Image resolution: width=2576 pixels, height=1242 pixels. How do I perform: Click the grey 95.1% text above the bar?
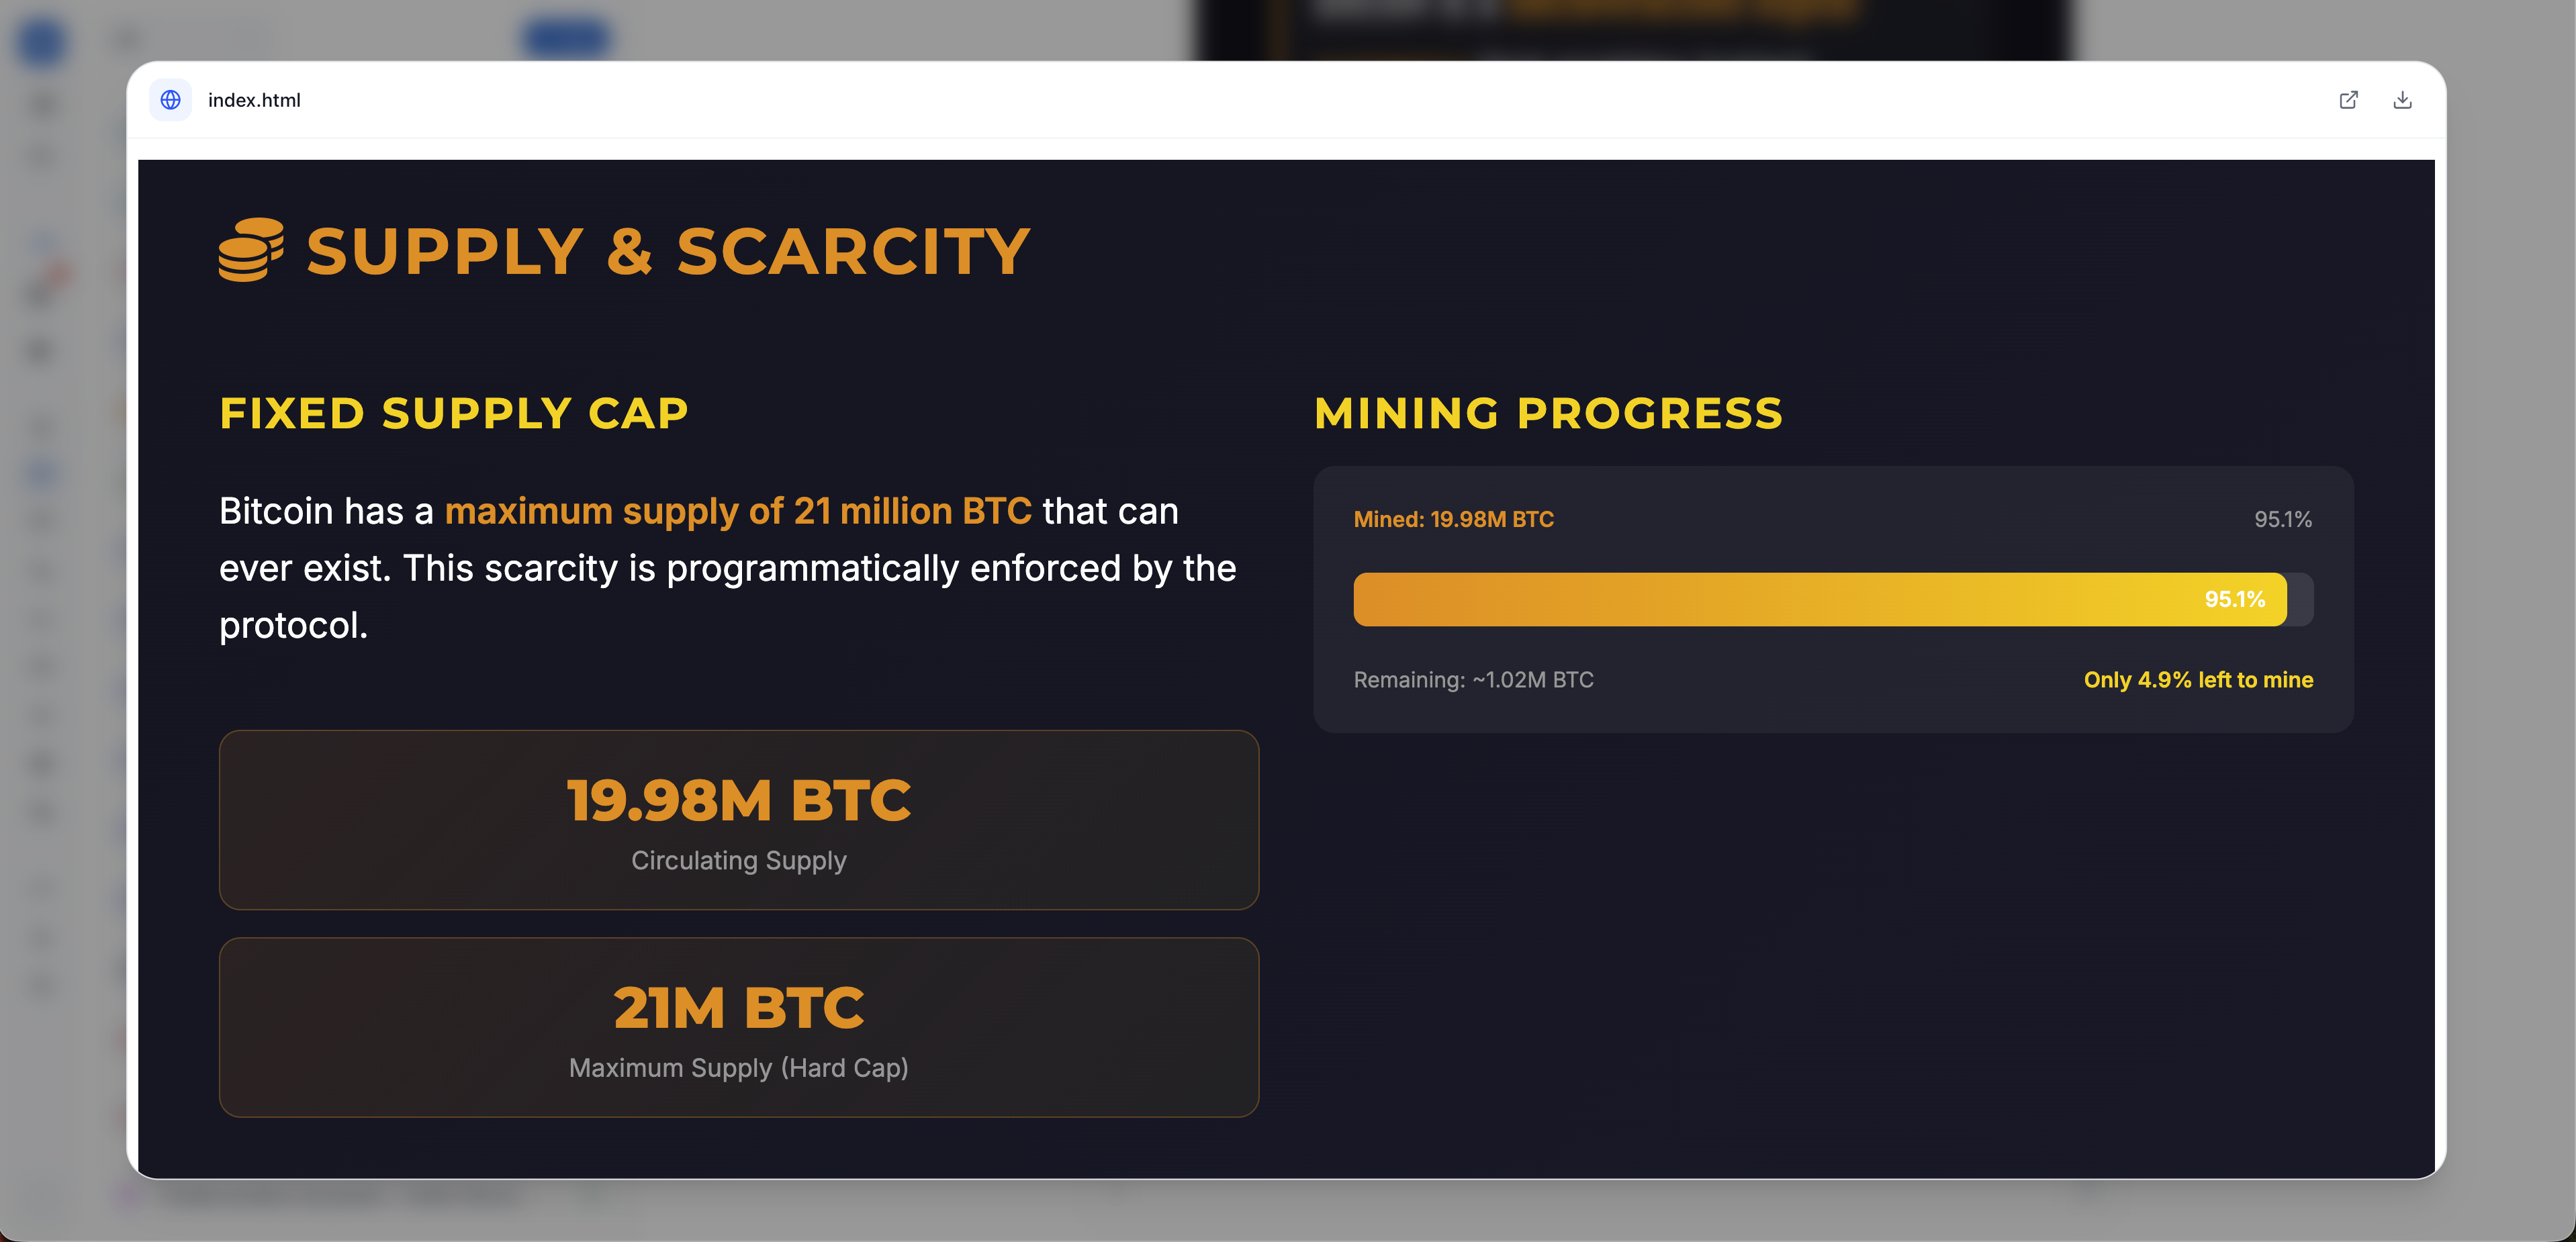point(2282,519)
